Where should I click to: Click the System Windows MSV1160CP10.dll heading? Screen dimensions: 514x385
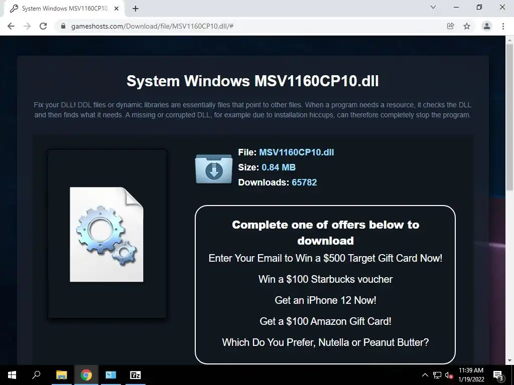[x=253, y=81]
